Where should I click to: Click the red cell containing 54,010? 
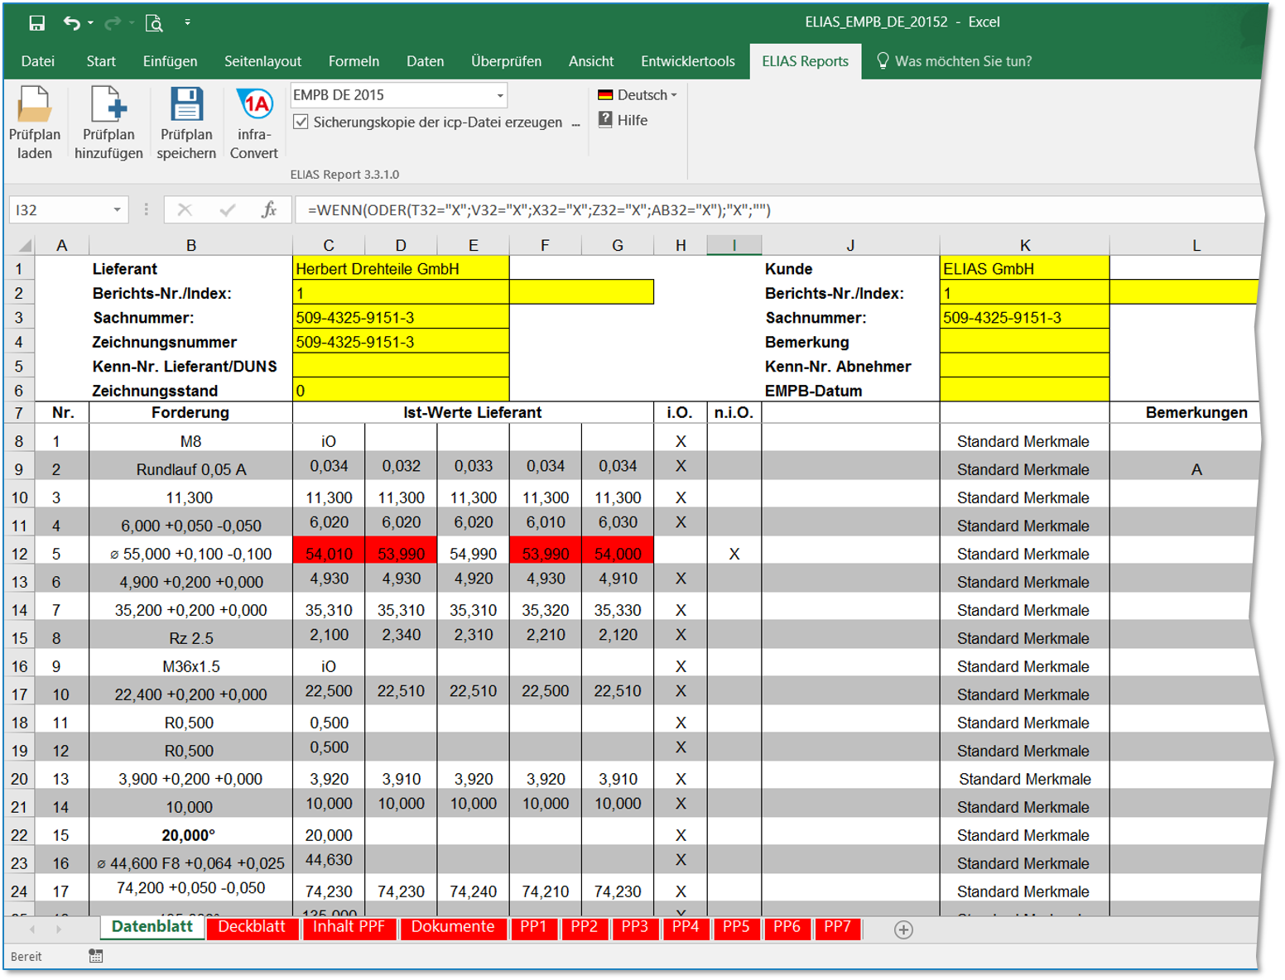tap(329, 553)
